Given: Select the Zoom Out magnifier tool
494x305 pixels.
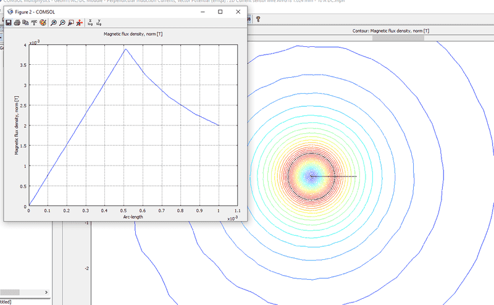Looking at the screenshot, I should point(62,22).
